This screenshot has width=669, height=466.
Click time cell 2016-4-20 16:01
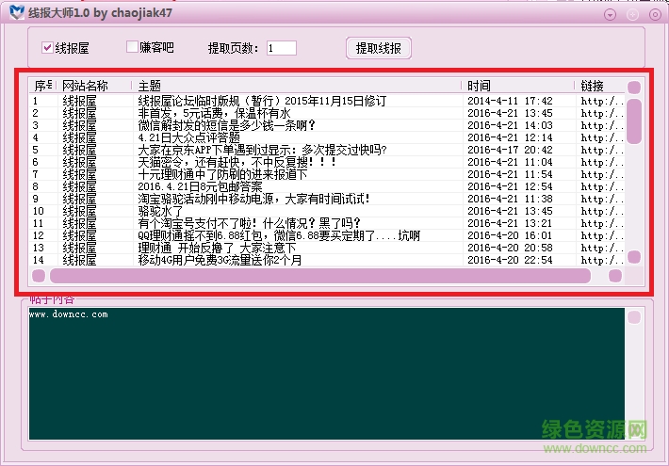(x=510, y=235)
